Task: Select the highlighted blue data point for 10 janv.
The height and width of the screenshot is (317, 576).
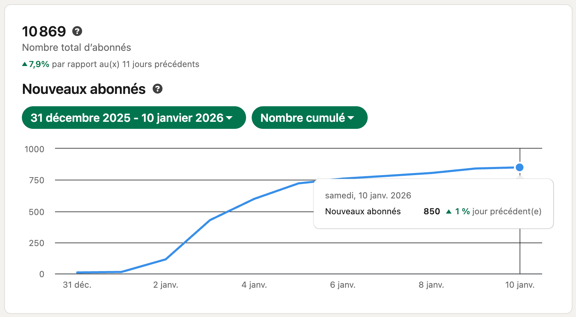Action: [519, 167]
